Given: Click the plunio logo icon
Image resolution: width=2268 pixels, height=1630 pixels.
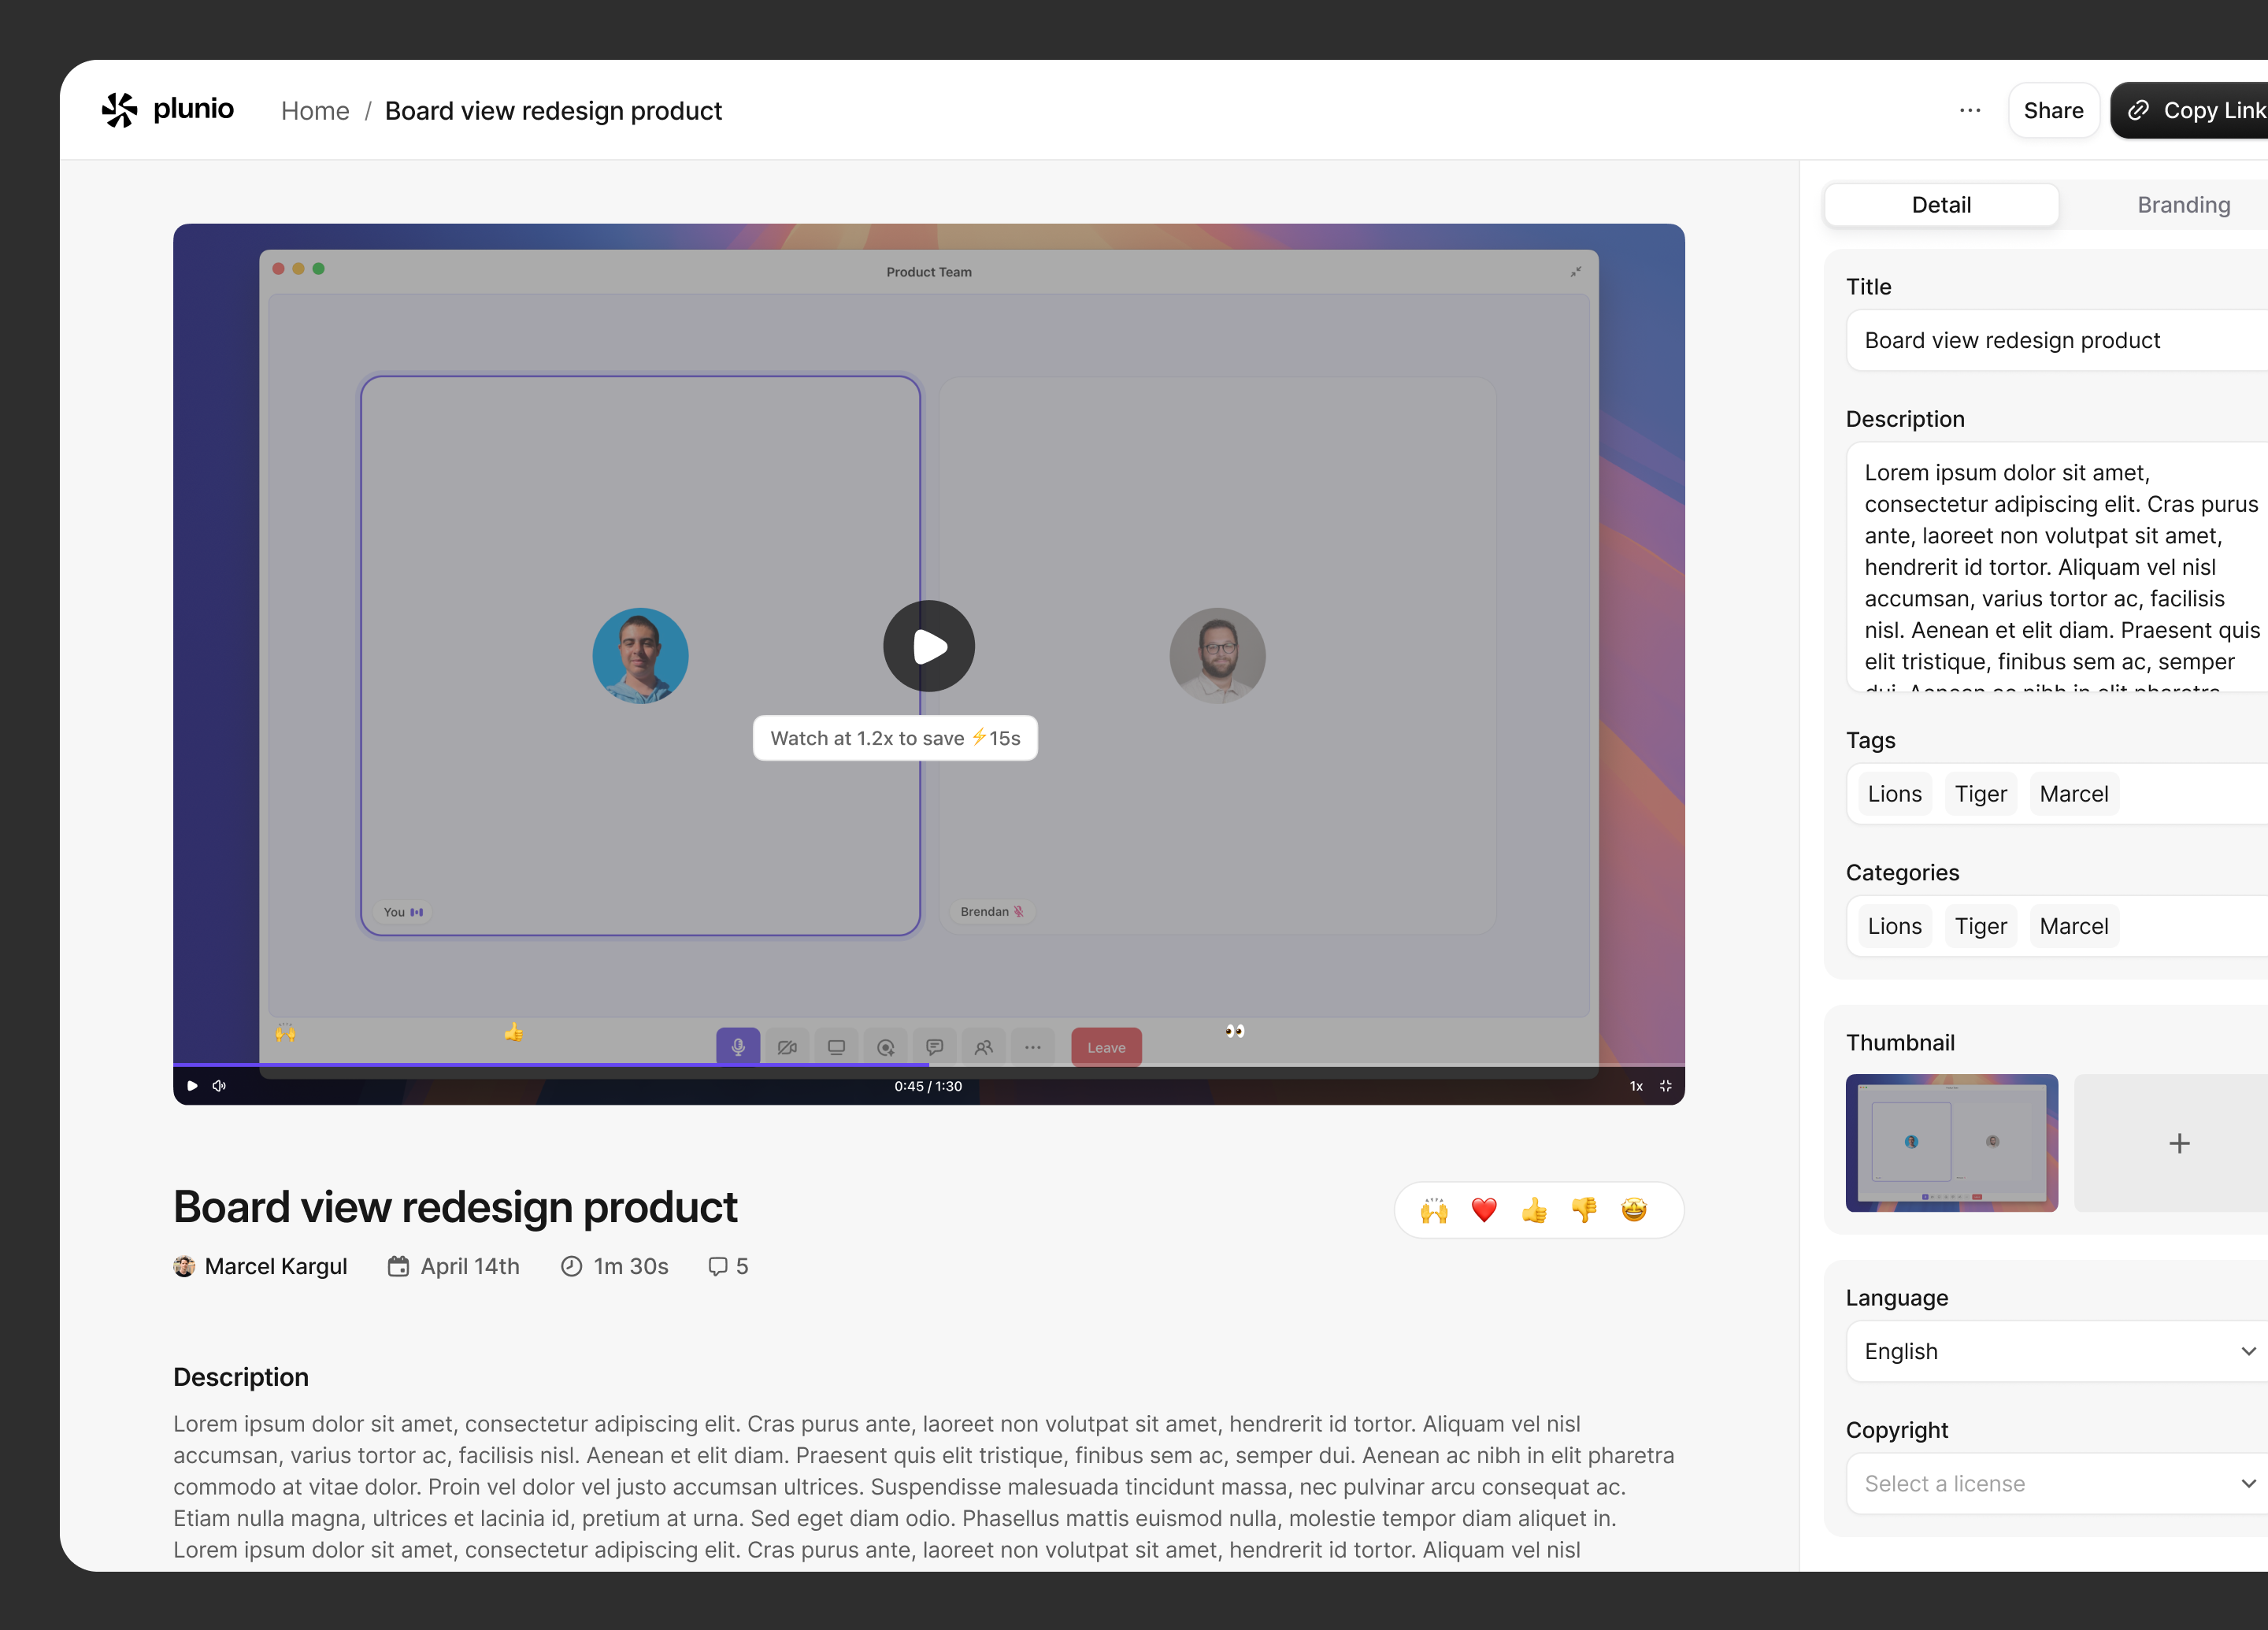Looking at the screenshot, I should click(119, 110).
